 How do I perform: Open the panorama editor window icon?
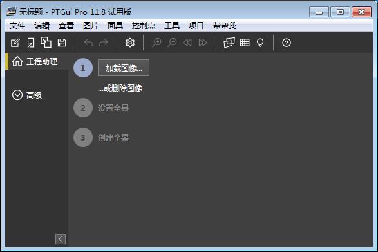[x=229, y=43]
